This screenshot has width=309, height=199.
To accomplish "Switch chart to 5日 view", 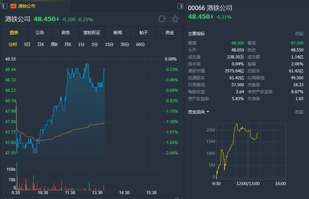I will (x=27, y=45).
